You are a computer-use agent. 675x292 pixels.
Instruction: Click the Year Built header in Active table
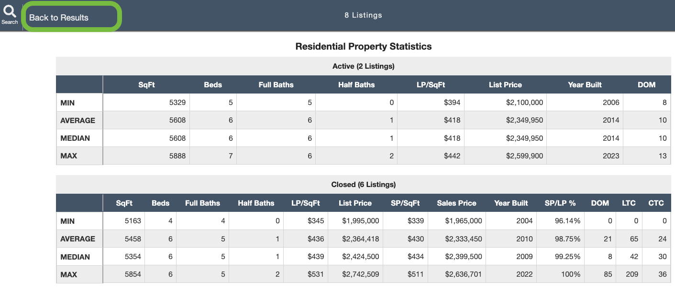coord(584,84)
